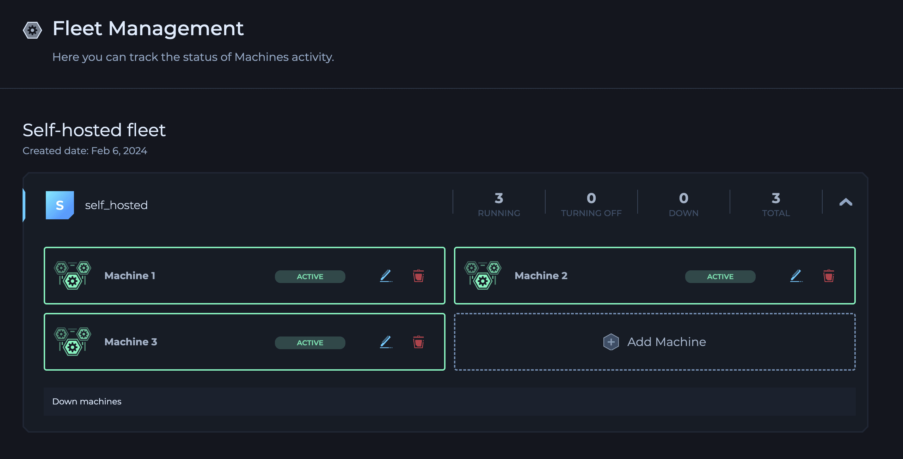Click the Fleet Management page title
Image resolution: width=903 pixels, height=459 pixels.
tap(148, 29)
